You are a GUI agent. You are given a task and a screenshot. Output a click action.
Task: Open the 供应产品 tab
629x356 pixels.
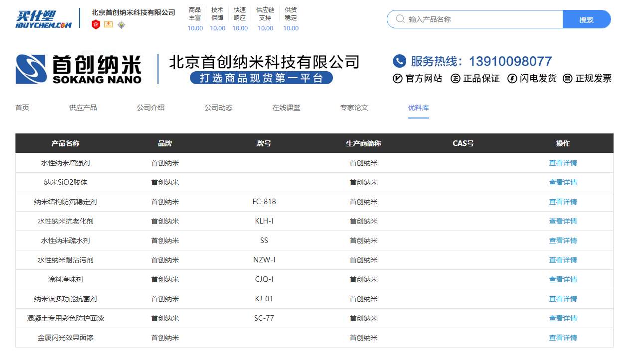83,108
